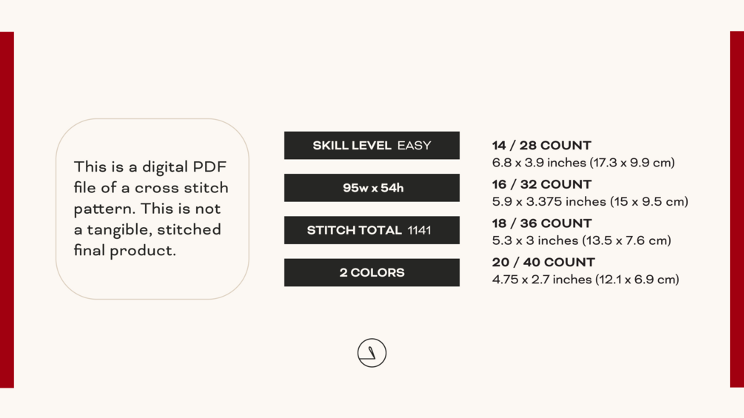Click the 95w x 54h dimension banner
Screen dimensions: 744x418
(372, 188)
